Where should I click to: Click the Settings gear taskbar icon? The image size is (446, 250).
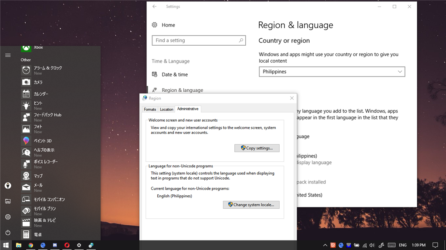pyautogui.click(x=79, y=245)
